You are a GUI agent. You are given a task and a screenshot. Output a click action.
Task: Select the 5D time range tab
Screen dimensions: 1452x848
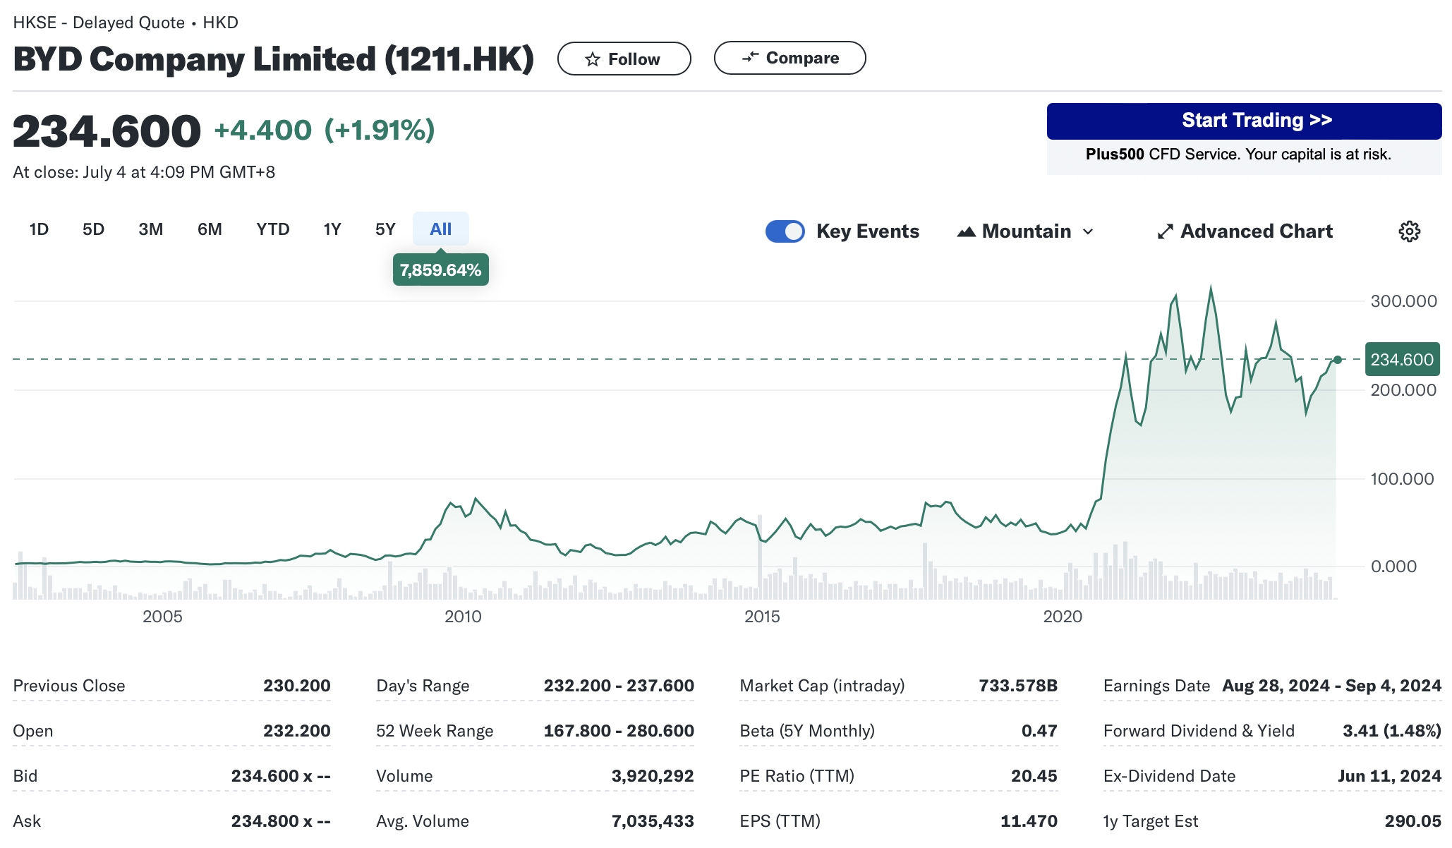click(x=93, y=229)
